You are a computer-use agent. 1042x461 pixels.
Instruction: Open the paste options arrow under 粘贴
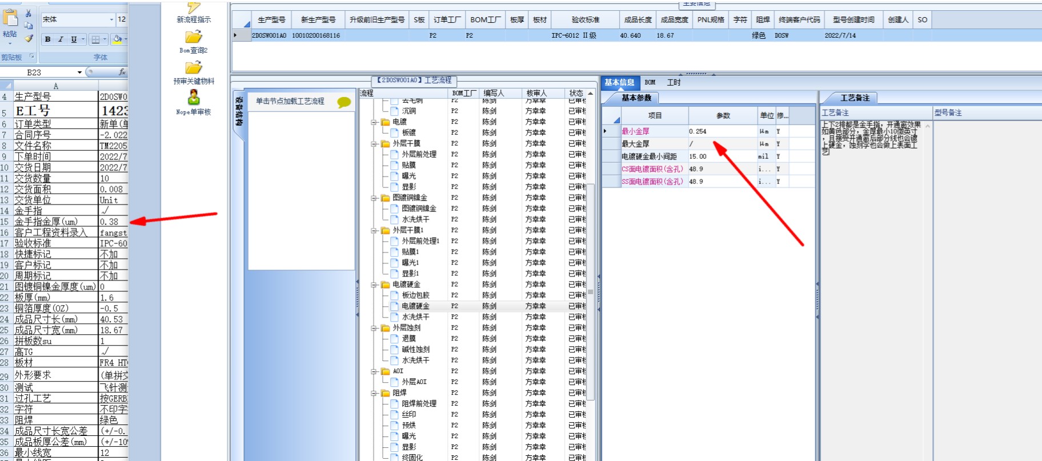10,43
